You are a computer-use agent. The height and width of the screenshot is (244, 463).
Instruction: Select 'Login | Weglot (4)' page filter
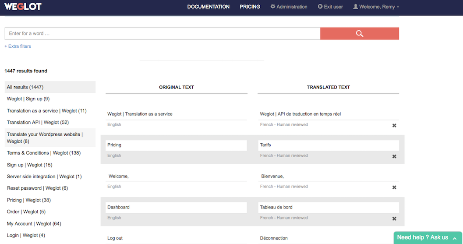click(x=26, y=235)
